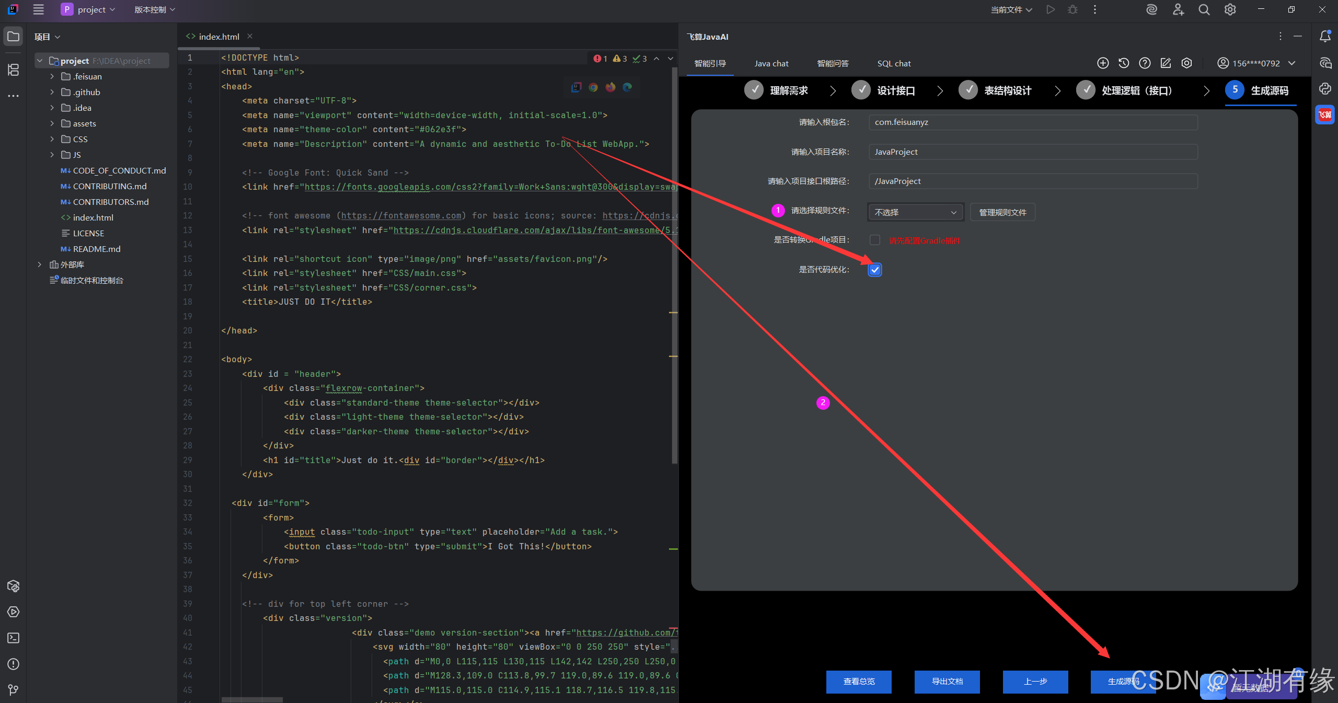Image resolution: width=1338 pixels, height=703 pixels.
Task: Open the Project tool window folder icon
Action: click(x=13, y=37)
